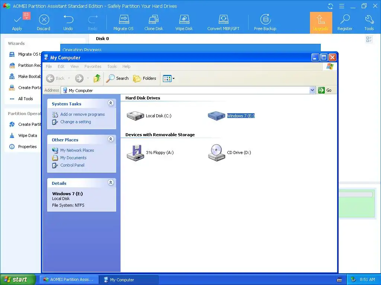Collapse the System Tasks panel
Image resolution: width=381 pixels, height=285 pixels.
coord(111,103)
